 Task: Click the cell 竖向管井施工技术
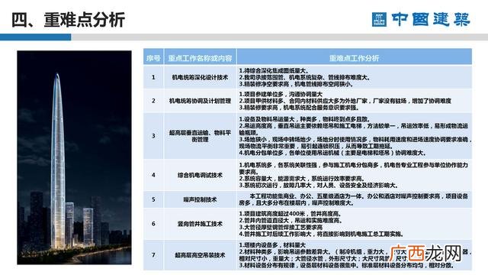tap(200, 224)
